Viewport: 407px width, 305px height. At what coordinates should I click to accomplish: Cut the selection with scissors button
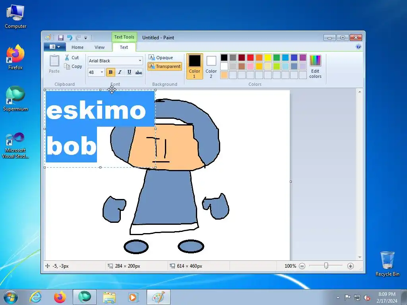coord(72,58)
